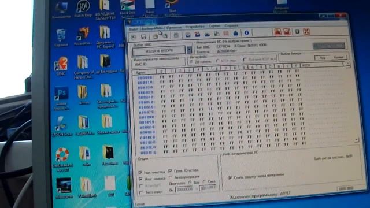
Task: Toggle the Тест вмест. checkbox
Action: click(141, 192)
